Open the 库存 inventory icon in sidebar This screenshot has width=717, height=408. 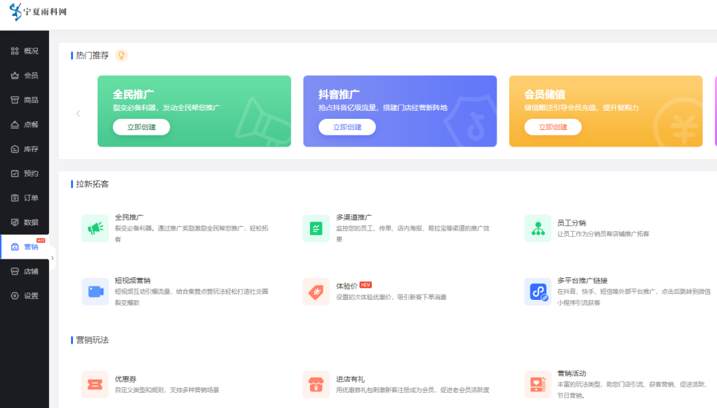15,149
